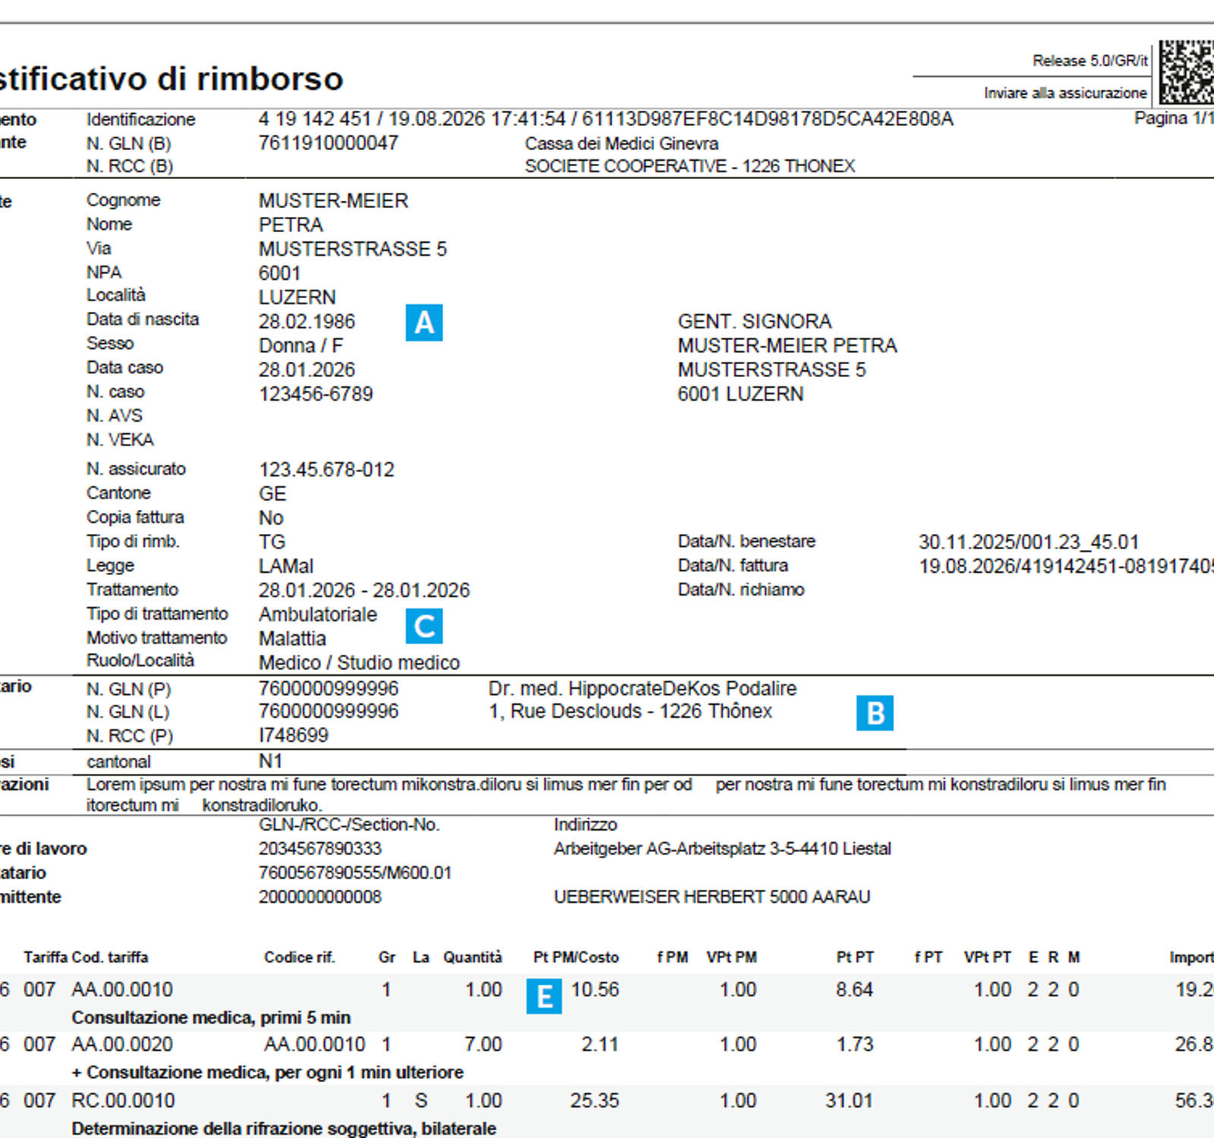Click "UEBERWEISER HERBERT 5000 AARAU"
This screenshot has height=1138, width=1214.
point(712,898)
